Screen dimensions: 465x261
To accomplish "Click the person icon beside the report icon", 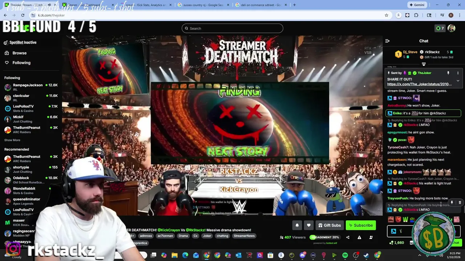I will click(x=371, y=237).
